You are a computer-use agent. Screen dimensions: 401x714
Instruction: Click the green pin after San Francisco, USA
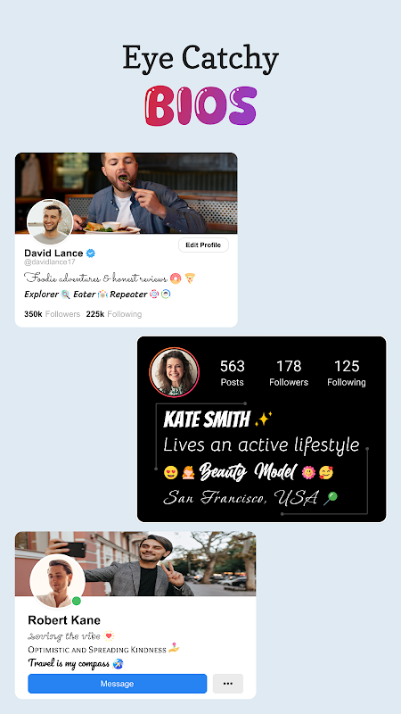pos(331,498)
